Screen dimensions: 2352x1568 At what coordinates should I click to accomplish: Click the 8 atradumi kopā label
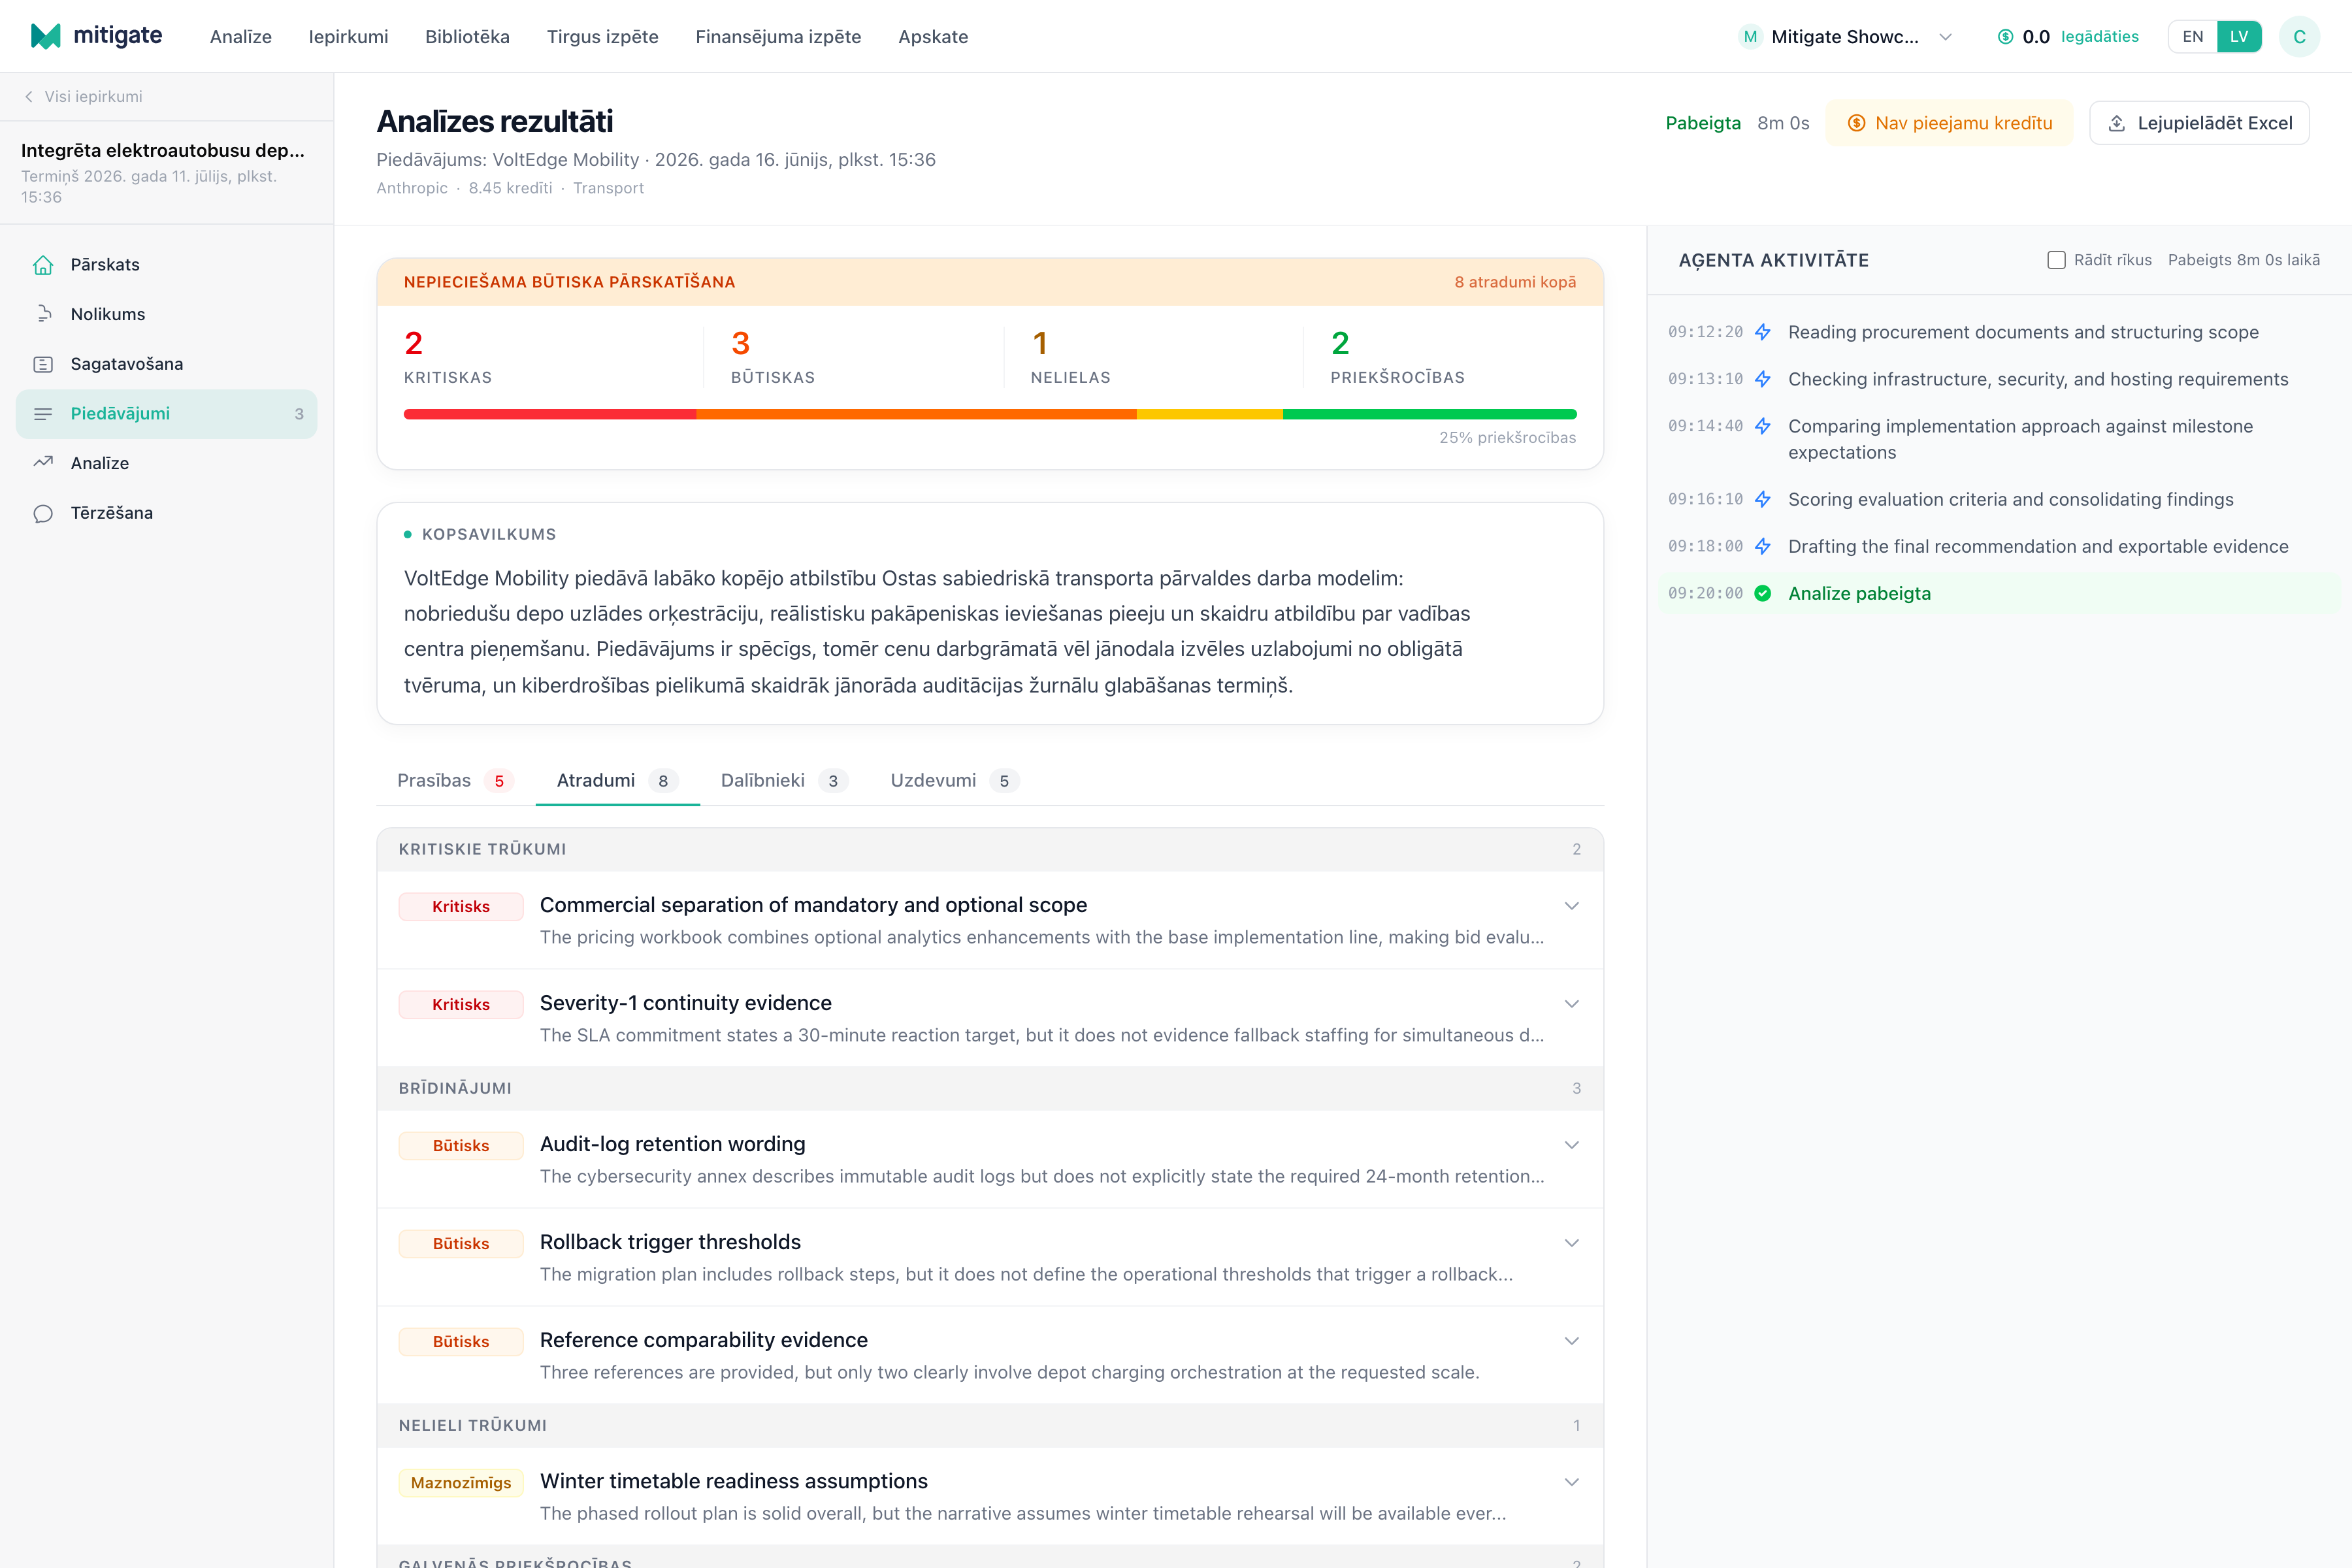pos(1515,282)
